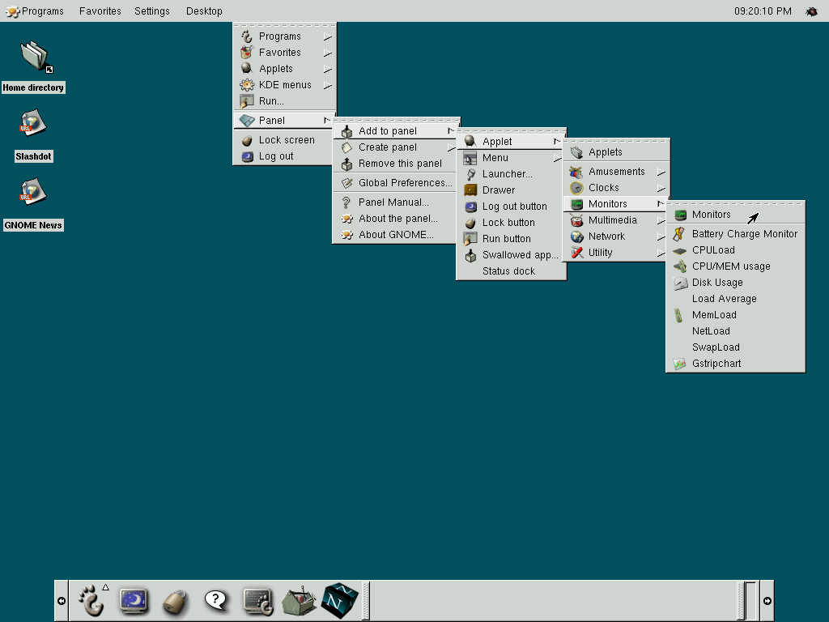Launch the GNOME terminal icon on the panel
Image resolution: width=829 pixels, height=622 pixels.
coord(257,600)
